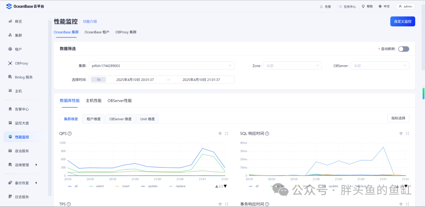425x207 pixels.
Task: Click the TPS help question icon
Action: tap(68, 204)
